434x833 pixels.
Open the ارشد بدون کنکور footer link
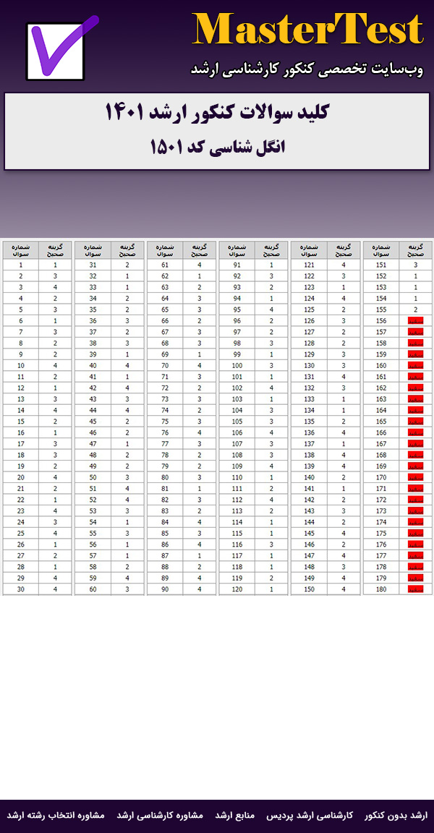point(396,816)
